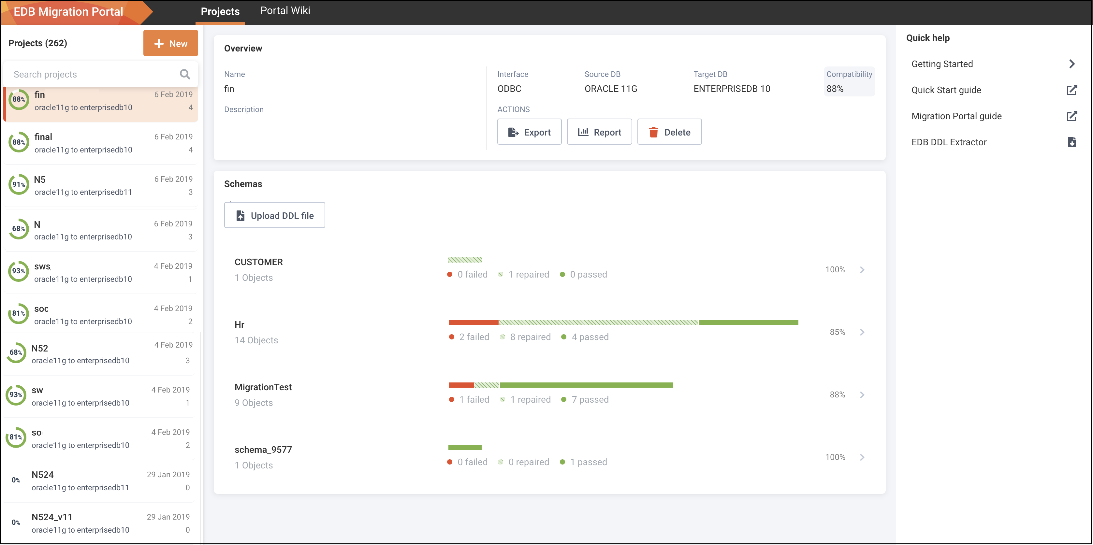Click the plus icon on the New button

pyautogui.click(x=159, y=44)
